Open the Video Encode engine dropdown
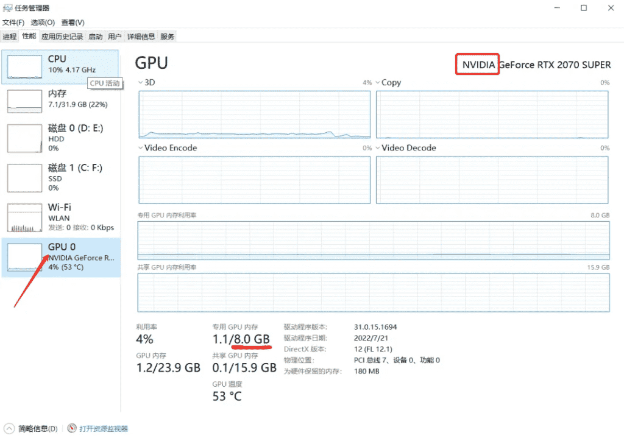Image resolution: width=624 pixels, height=441 pixels. coord(141,148)
